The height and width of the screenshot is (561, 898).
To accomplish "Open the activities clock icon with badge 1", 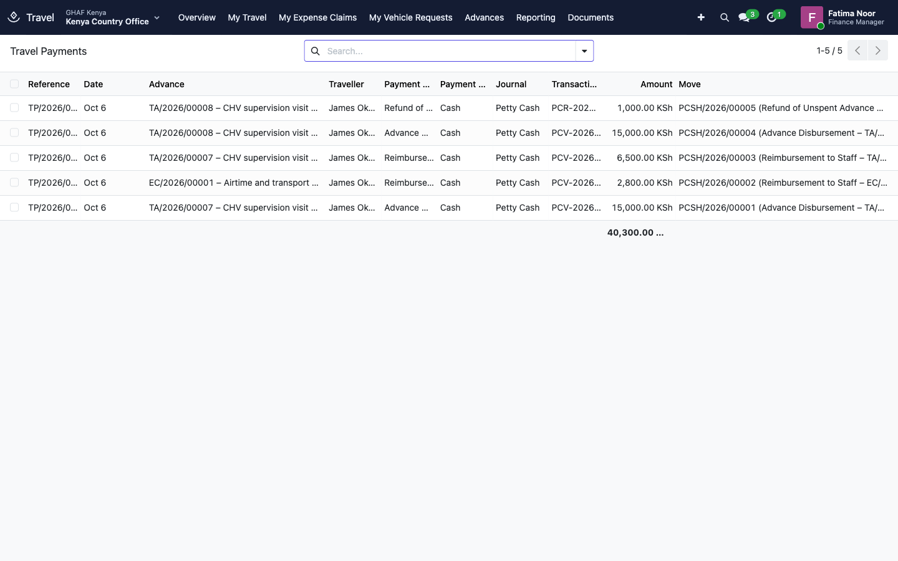I will pos(772,17).
